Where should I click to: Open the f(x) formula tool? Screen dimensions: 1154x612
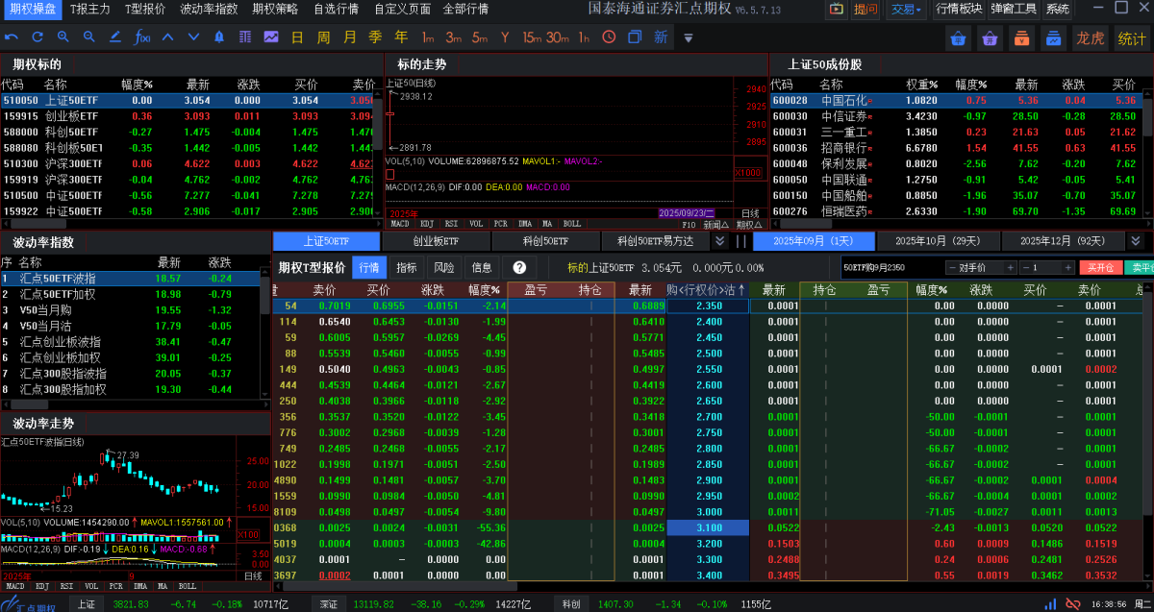pos(141,37)
